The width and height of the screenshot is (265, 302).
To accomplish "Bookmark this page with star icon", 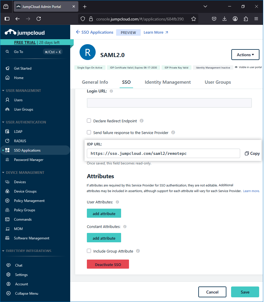I will point(194,19).
